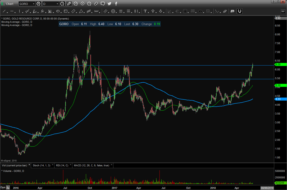Click the Dyn scaling label
287x190 pixels.
(3, 188)
